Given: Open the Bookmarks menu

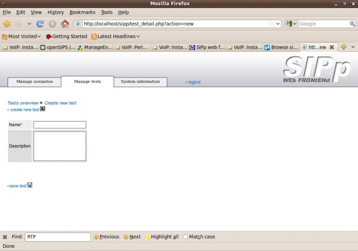Looking at the screenshot, I should pyautogui.click(x=82, y=13).
